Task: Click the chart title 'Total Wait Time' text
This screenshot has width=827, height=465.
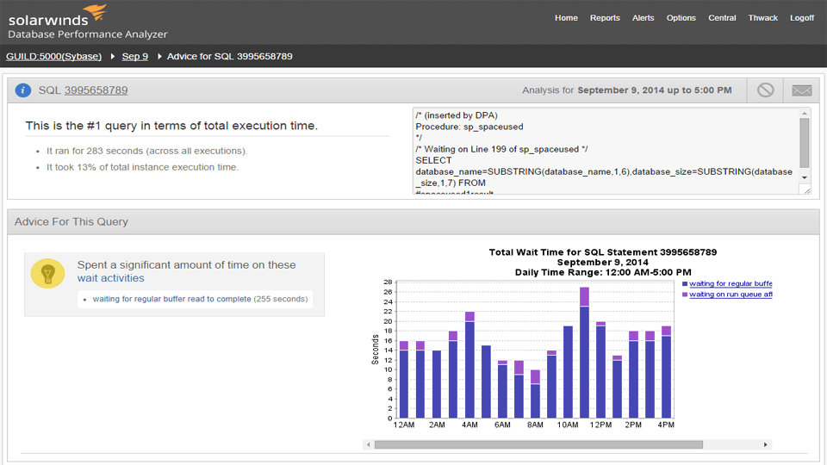Action: pyautogui.click(x=603, y=252)
